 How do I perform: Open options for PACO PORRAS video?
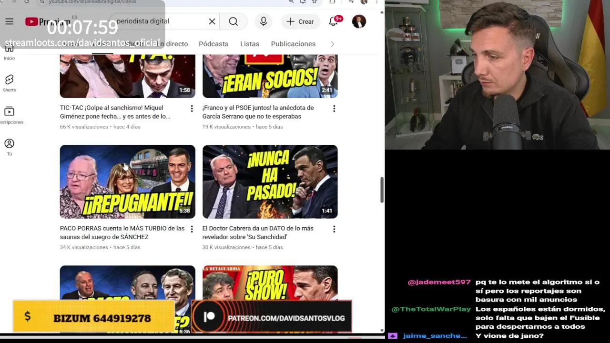192,229
